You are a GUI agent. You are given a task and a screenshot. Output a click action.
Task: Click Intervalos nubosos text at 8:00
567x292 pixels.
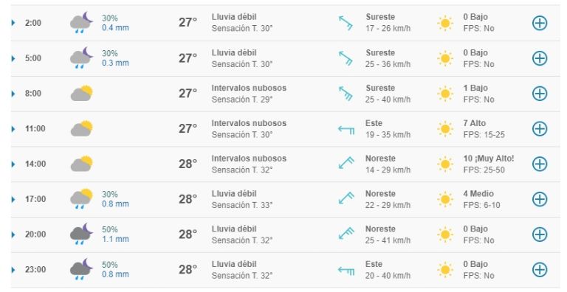(249, 88)
